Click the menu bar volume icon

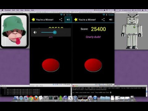[x=133, y=10]
